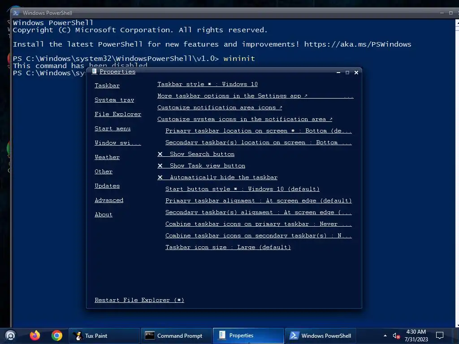Maximize the Properties window
The image size is (459, 344).
coord(347,73)
